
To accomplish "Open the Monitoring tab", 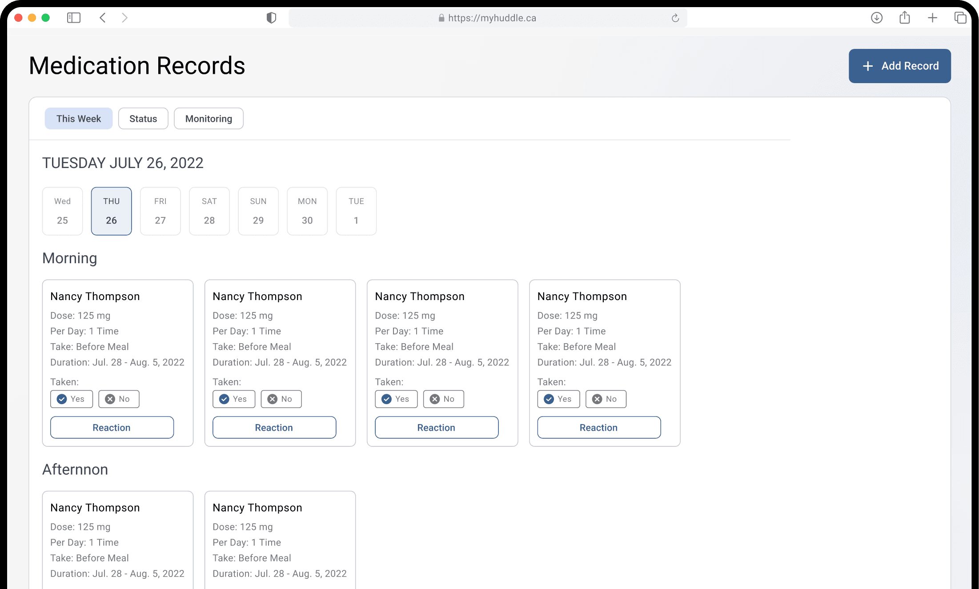I will point(209,119).
